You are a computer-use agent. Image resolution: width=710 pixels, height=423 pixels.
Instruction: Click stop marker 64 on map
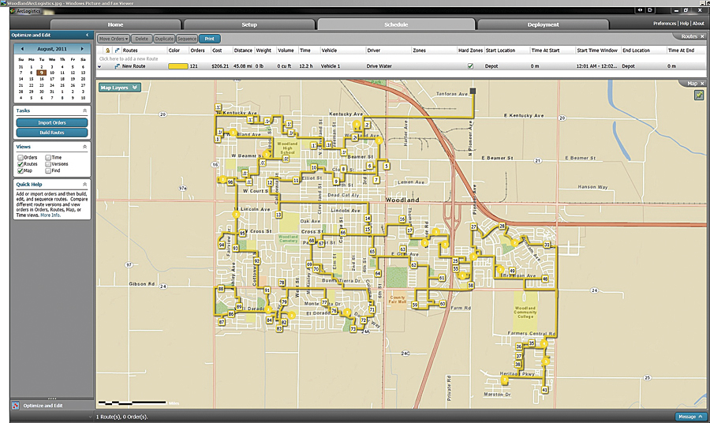pyautogui.click(x=378, y=274)
